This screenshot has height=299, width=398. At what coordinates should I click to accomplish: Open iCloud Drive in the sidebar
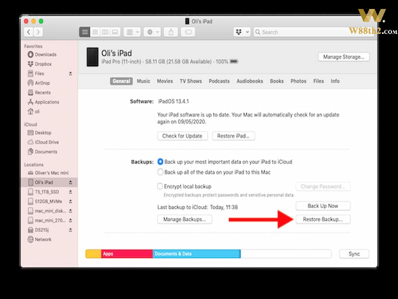click(x=43, y=142)
